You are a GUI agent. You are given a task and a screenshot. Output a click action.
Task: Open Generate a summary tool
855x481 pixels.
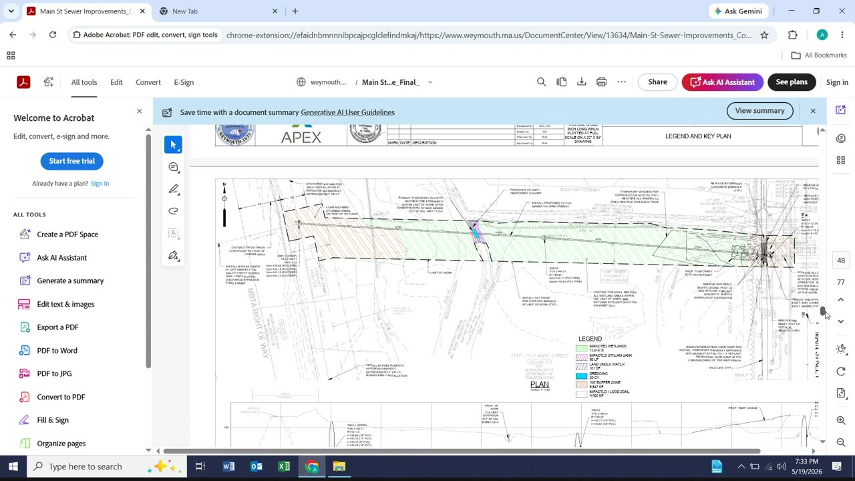pos(70,281)
